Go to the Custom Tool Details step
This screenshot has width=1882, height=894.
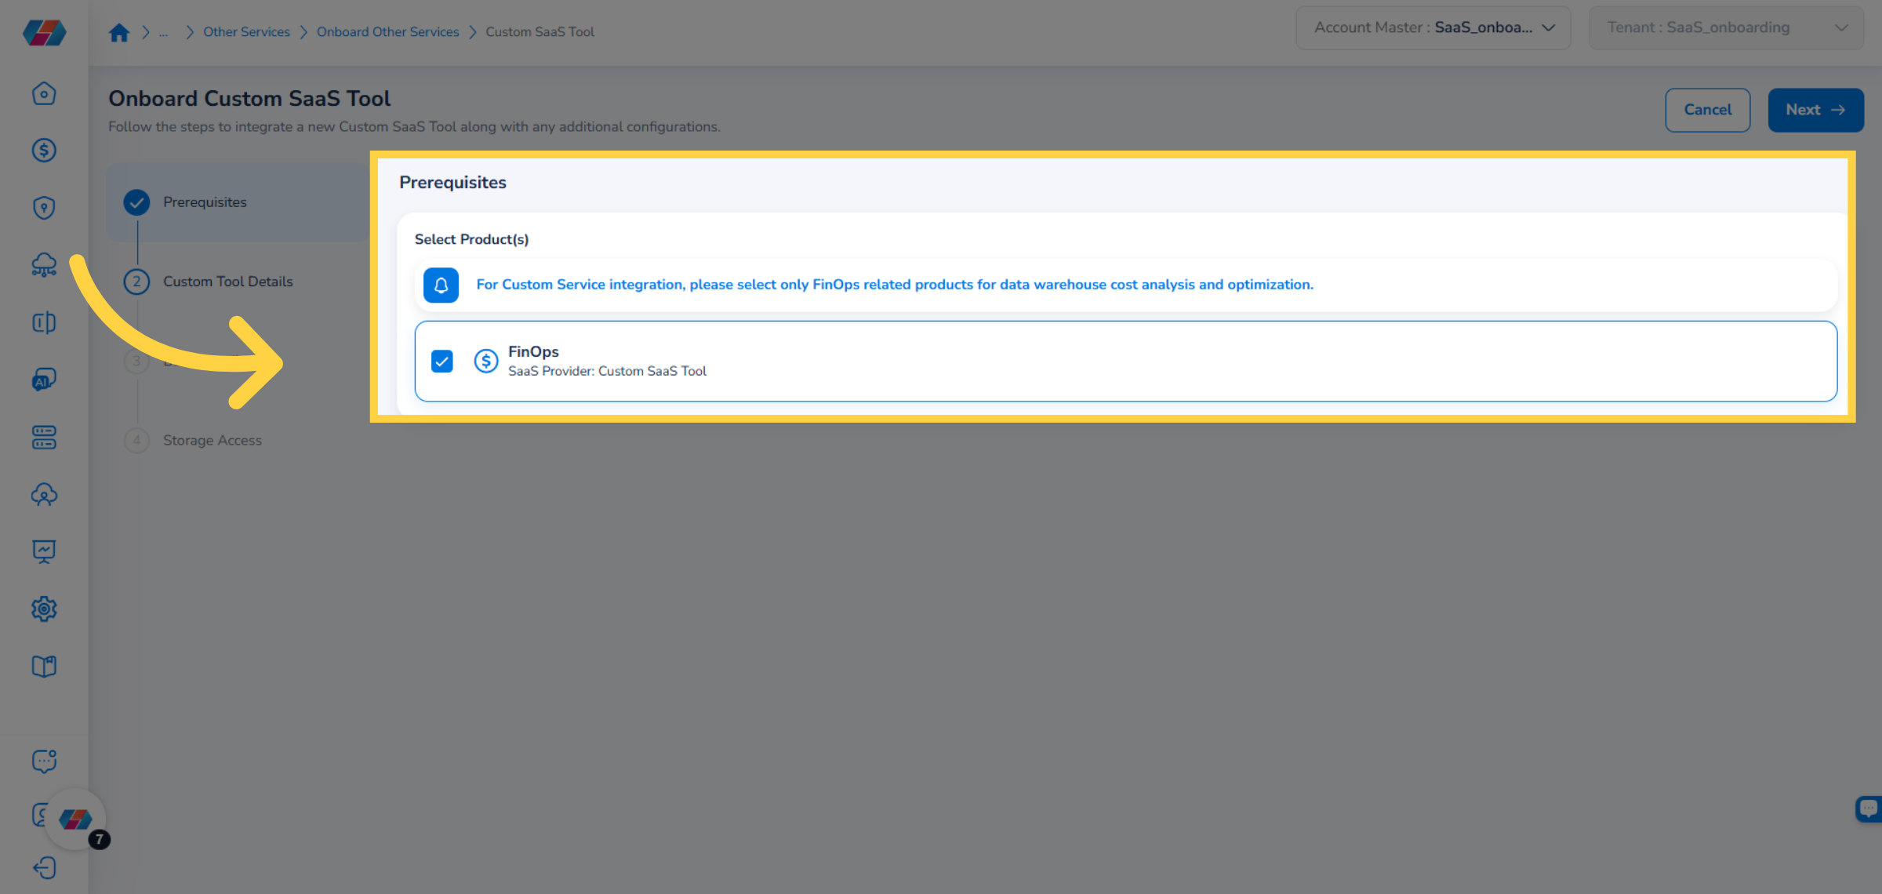[x=227, y=282]
